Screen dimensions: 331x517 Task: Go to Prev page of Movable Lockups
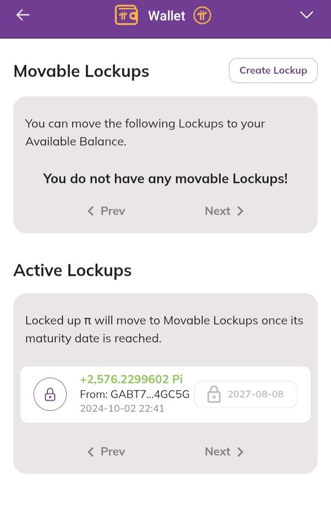106,211
